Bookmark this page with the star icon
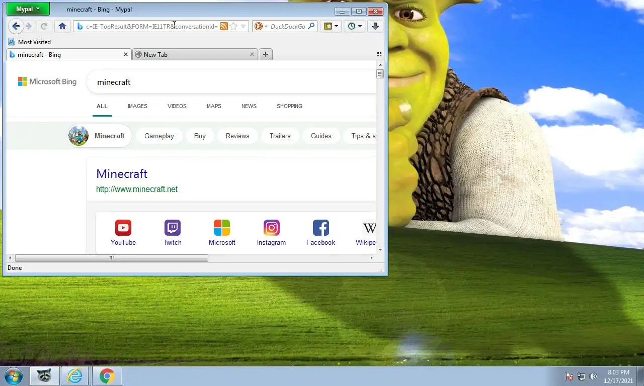 233,26
